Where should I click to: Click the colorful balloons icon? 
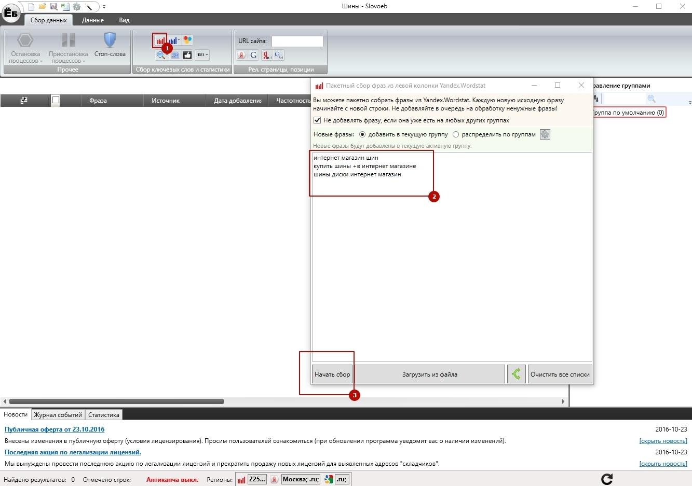pos(187,40)
